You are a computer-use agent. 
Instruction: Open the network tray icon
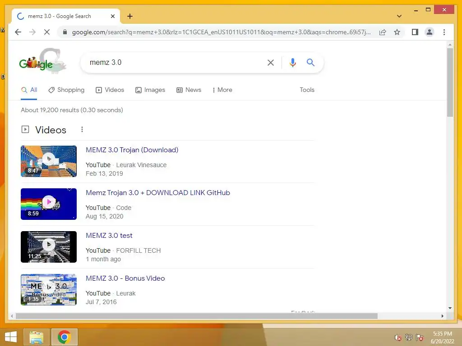pos(409,337)
